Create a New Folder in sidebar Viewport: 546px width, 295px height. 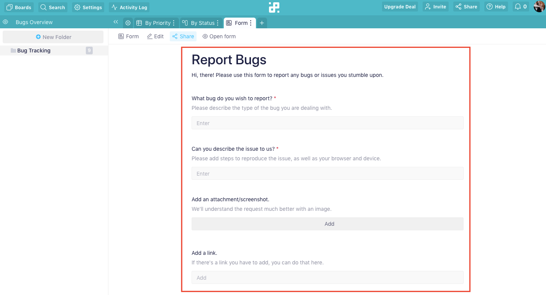[53, 37]
